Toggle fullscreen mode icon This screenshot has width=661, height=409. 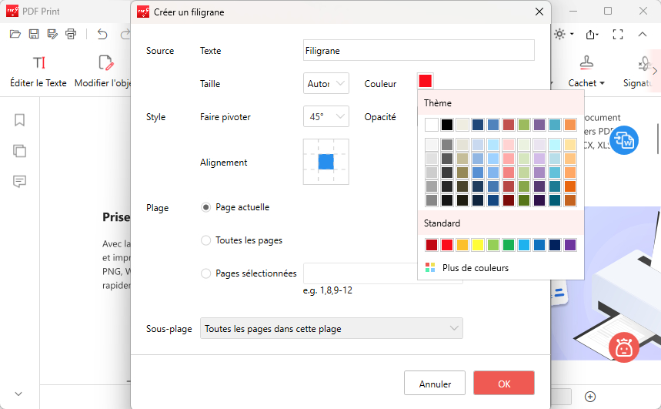click(617, 34)
